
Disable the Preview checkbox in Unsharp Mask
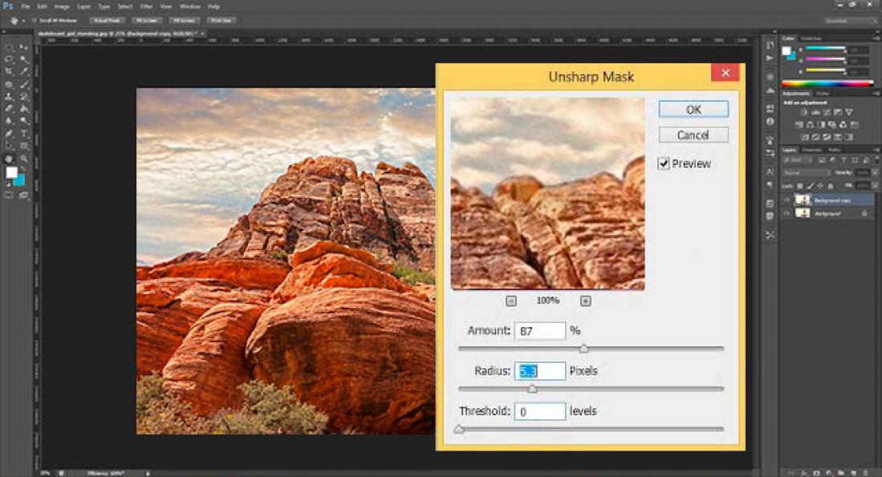point(663,164)
